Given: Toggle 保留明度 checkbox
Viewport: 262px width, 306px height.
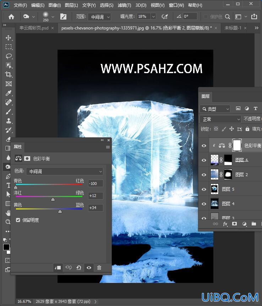Looking at the screenshot, I should (18, 220).
